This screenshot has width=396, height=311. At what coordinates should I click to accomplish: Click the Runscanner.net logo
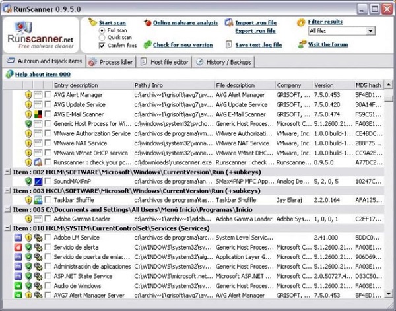pos(41,35)
